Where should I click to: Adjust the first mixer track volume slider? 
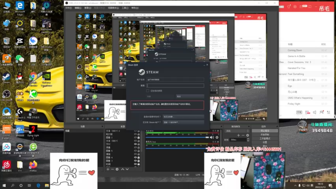[x=177, y=137]
